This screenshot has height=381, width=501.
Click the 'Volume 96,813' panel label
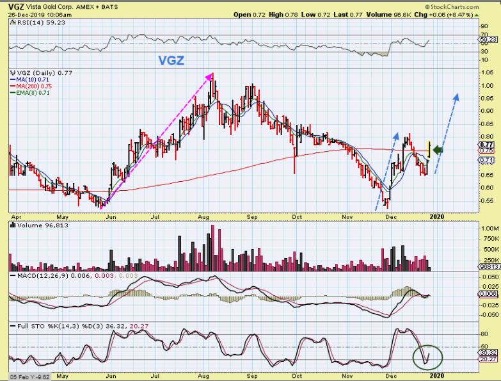tap(43, 225)
